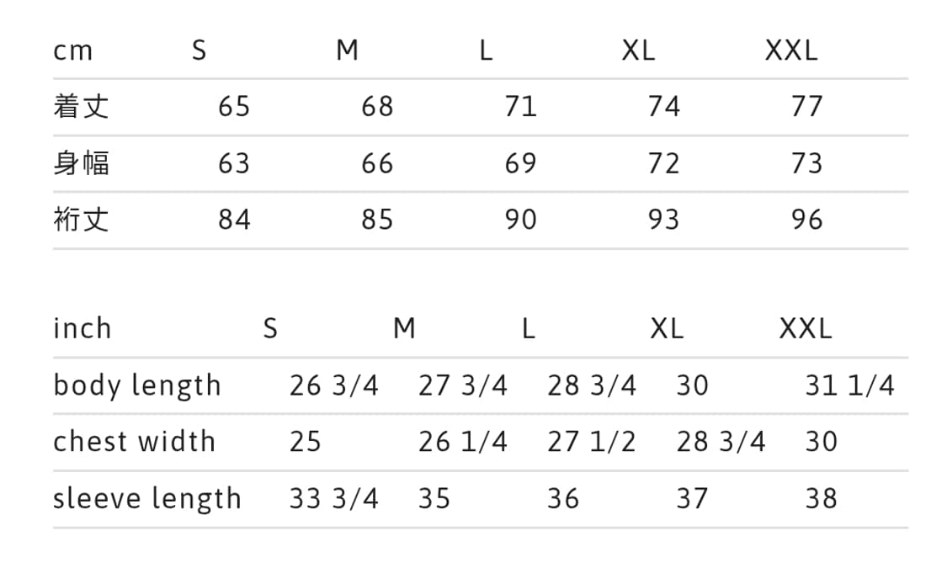The image size is (947, 563).
Task: Click the "sleeve length" row label
Action: click(147, 498)
